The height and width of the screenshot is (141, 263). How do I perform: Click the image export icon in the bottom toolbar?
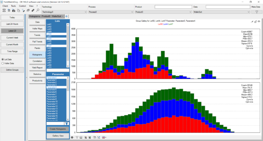click(x=81, y=138)
